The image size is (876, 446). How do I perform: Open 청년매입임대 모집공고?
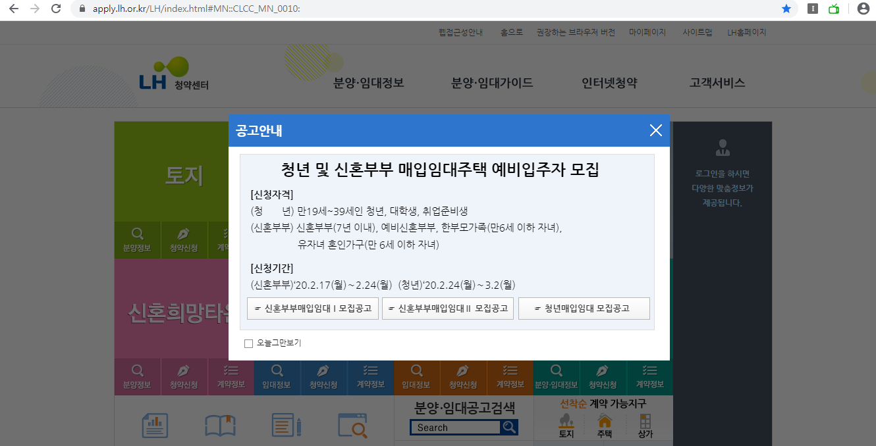pyautogui.click(x=584, y=309)
